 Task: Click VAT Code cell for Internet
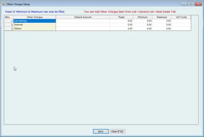(181, 25)
